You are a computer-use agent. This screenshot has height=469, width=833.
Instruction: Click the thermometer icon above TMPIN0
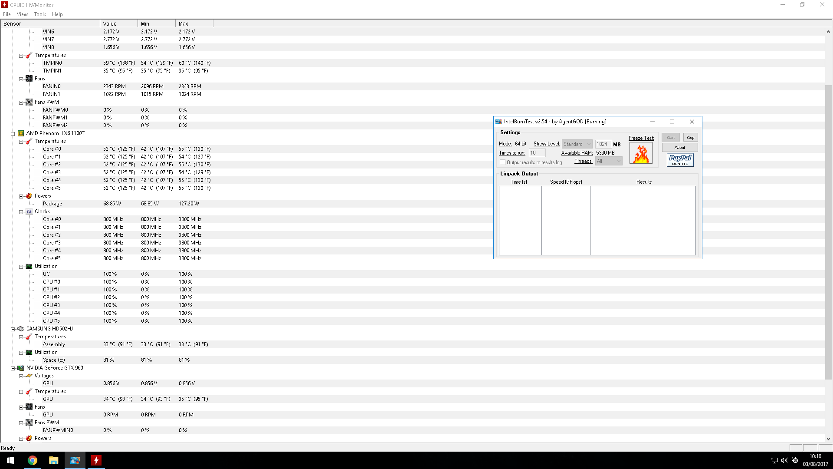click(29, 55)
